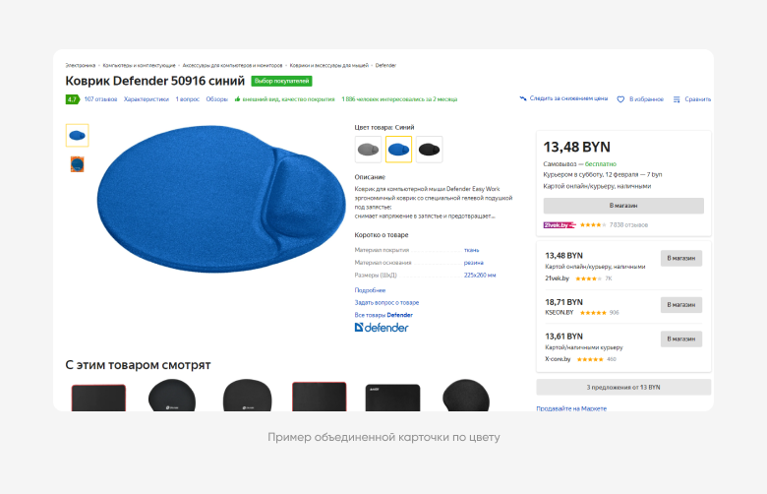Click main 'В магазин' button under 13,48 BYN
The width and height of the screenshot is (767, 494).
coord(623,206)
